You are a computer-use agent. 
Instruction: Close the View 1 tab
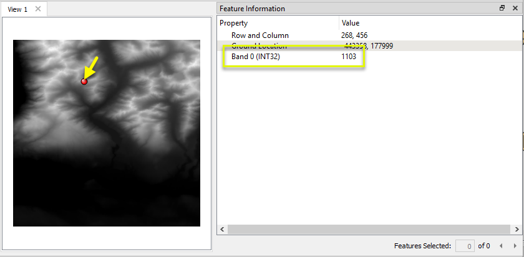click(38, 9)
